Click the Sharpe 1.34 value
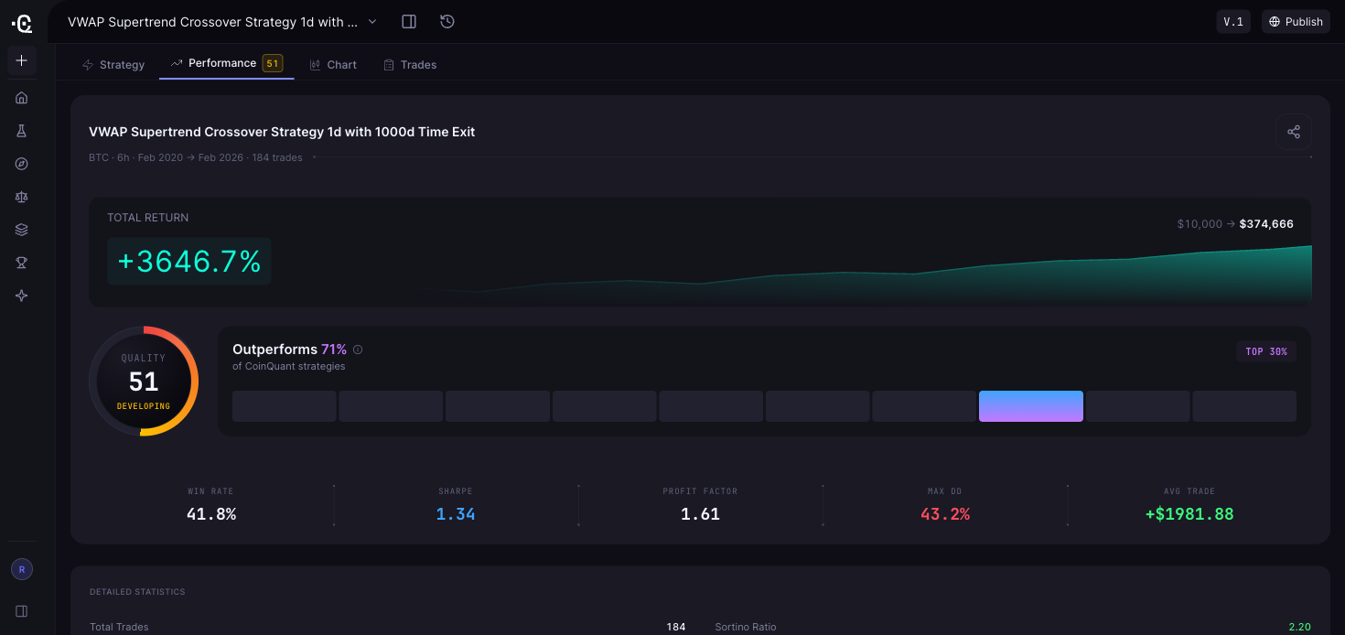Image resolution: width=1345 pixels, height=635 pixels. point(456,514)
